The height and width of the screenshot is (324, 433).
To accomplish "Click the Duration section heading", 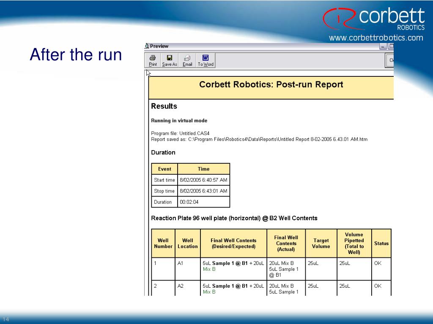I will pos(163,152).
